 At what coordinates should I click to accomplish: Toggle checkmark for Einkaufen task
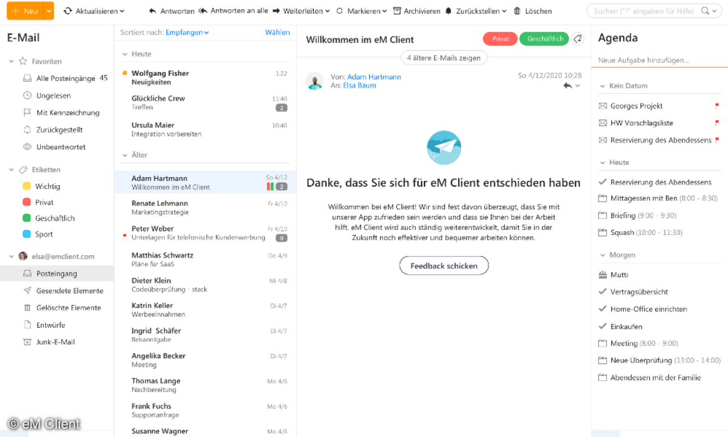click(x=602, y=327)
